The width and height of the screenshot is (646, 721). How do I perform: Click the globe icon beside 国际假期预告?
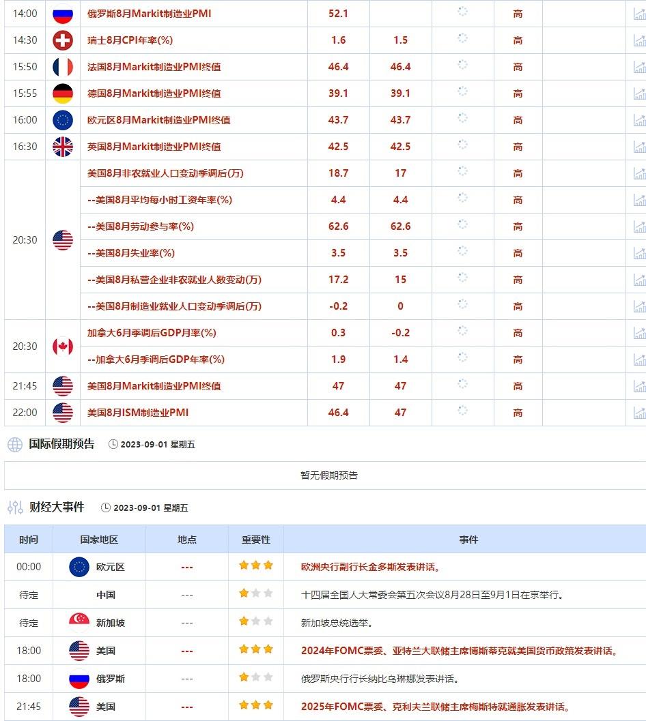pyautogui.click(x=12, y=444)
